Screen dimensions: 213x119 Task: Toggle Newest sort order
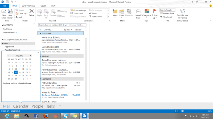[79, 30]
